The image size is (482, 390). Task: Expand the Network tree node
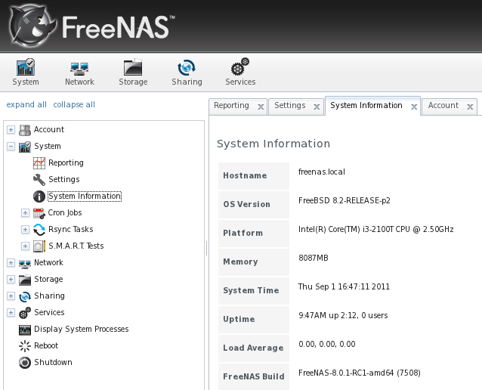click(x=11, y=262)
